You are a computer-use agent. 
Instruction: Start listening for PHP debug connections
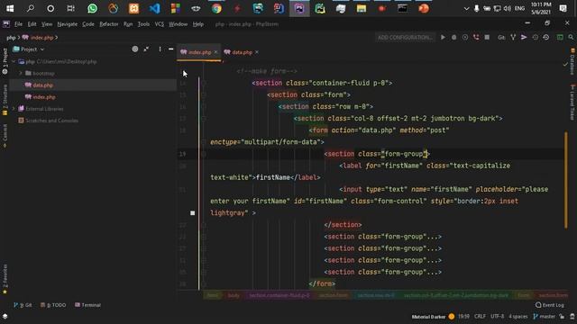click(476, 38)
